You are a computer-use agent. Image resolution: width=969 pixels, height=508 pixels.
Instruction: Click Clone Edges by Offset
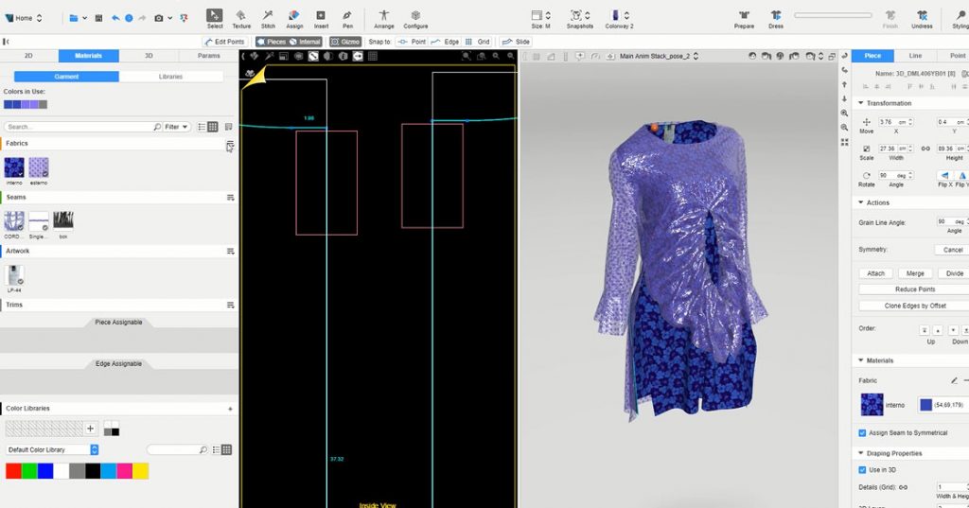click(915, 306)
